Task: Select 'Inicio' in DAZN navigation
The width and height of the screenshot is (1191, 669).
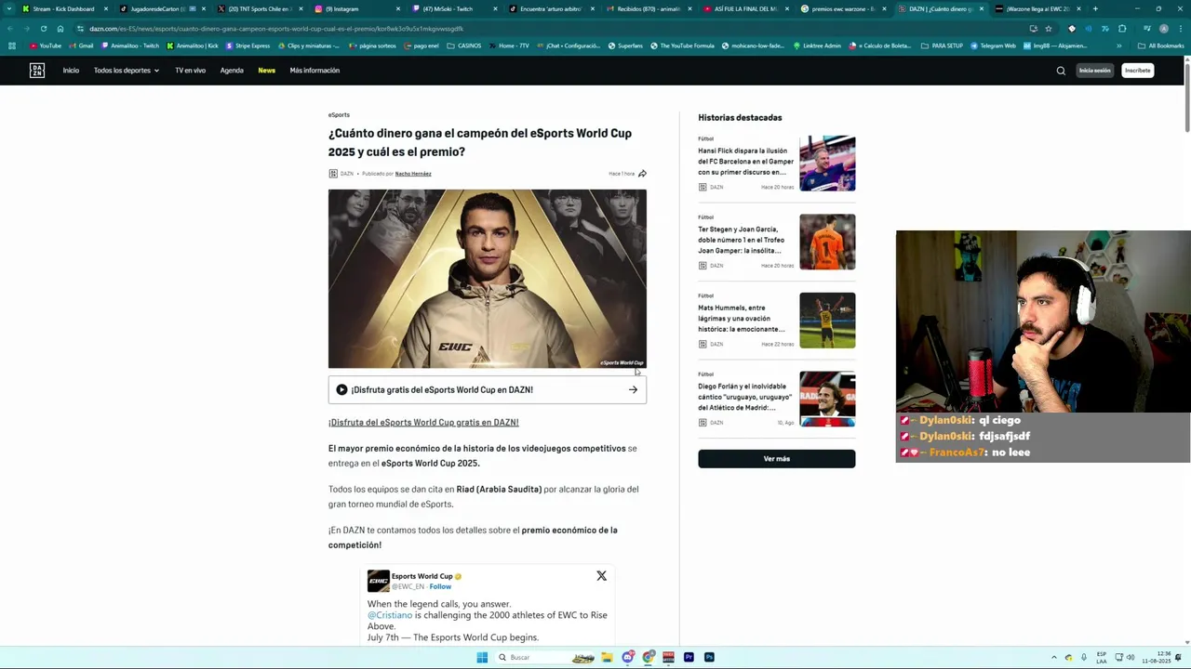Action: 71,71
